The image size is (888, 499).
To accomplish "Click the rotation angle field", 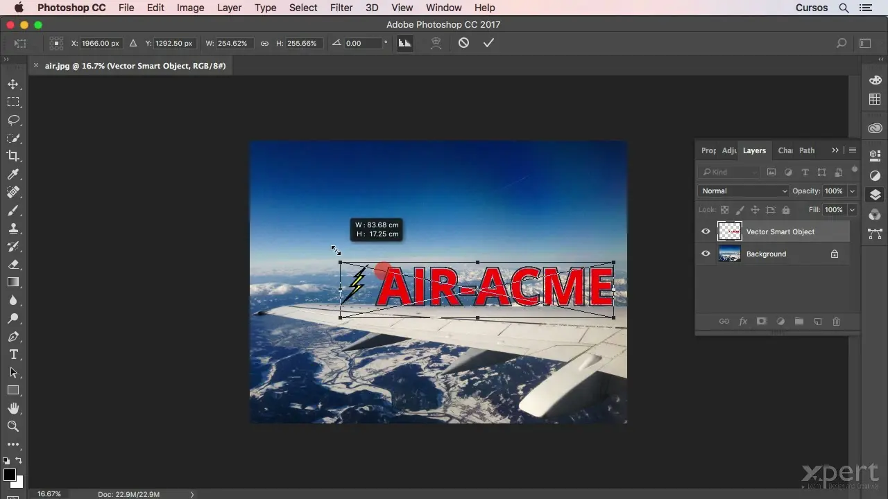I will pyautogui.click(x=363, y=43).
